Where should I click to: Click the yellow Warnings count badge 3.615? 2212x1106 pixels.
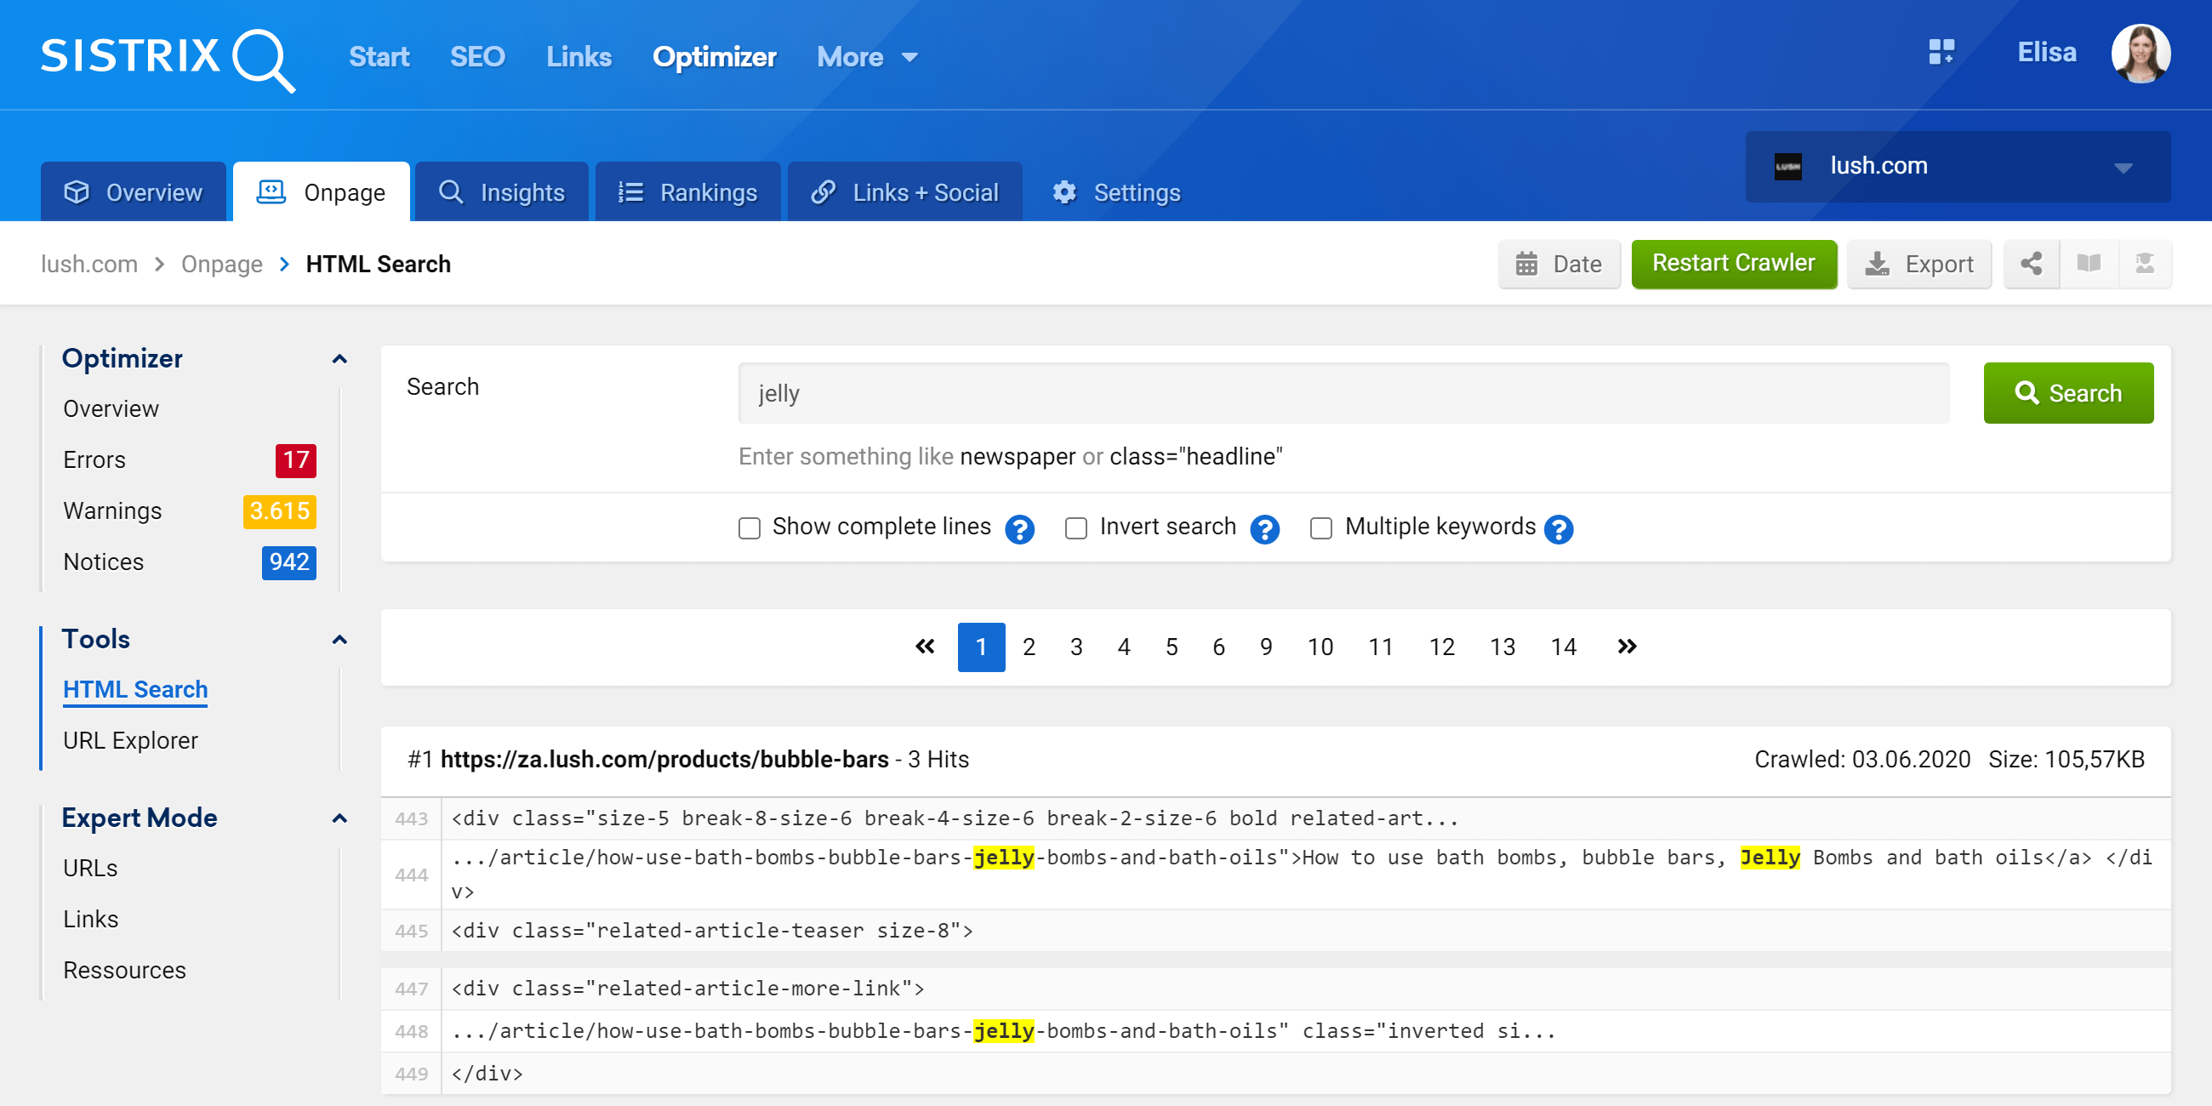(x=279, y=512)
